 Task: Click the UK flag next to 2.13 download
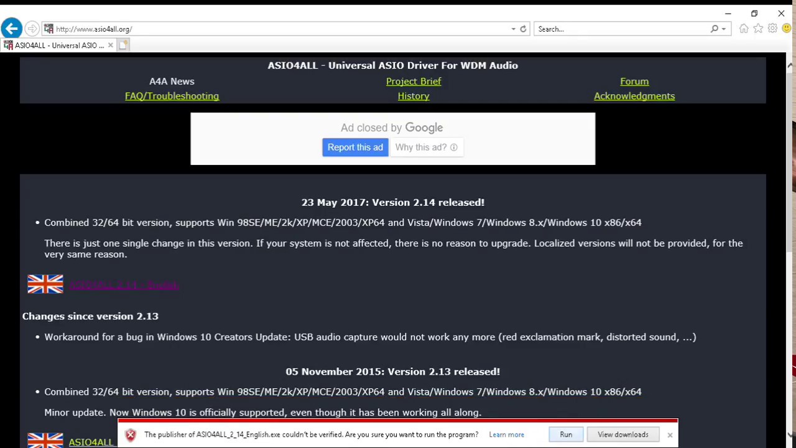[x=45, y=440]
